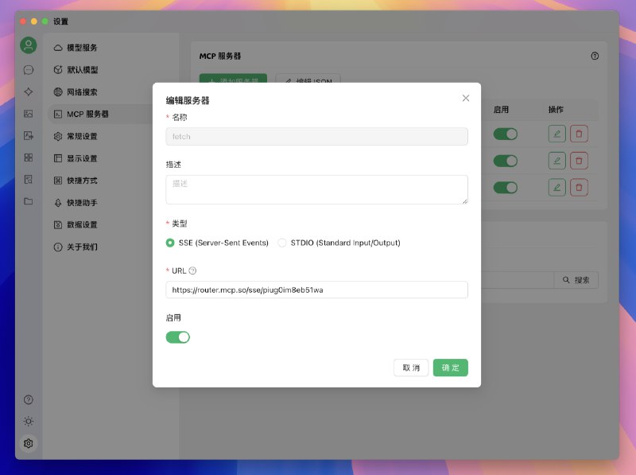
Task: Toggle the third server's 启用 switch in the table
Action: pos(506,188)
